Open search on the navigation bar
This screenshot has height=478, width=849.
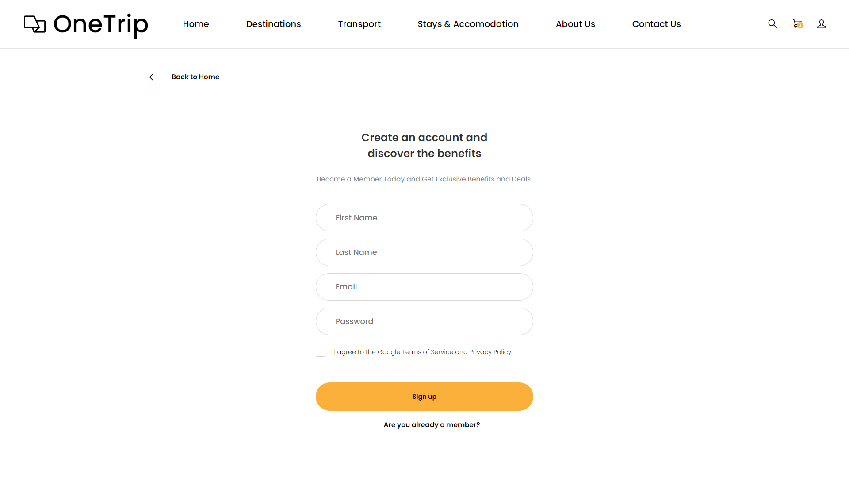773,24
